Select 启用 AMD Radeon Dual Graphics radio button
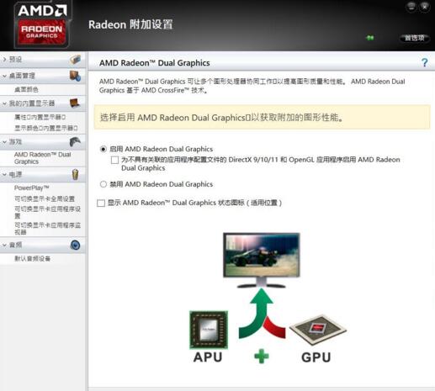 103,149
